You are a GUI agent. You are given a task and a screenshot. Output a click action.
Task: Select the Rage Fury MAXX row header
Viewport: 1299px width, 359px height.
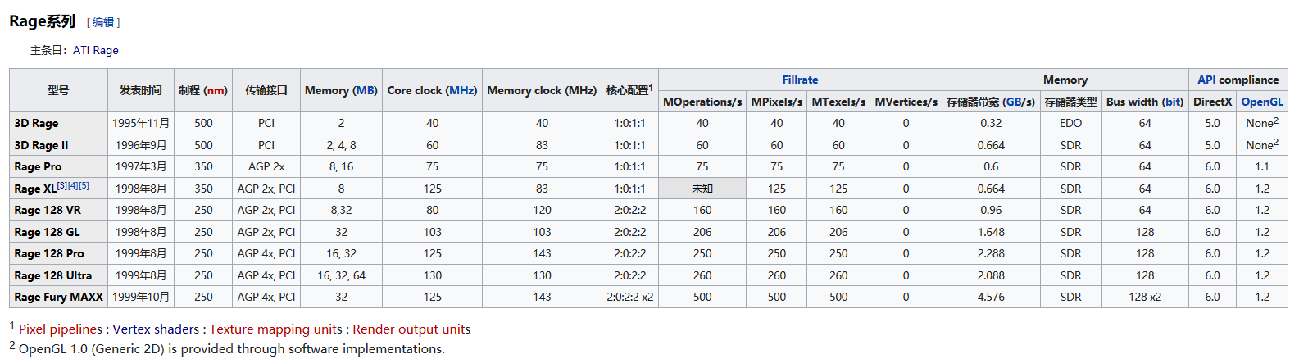pyautogui.click(x=58, y=297)
